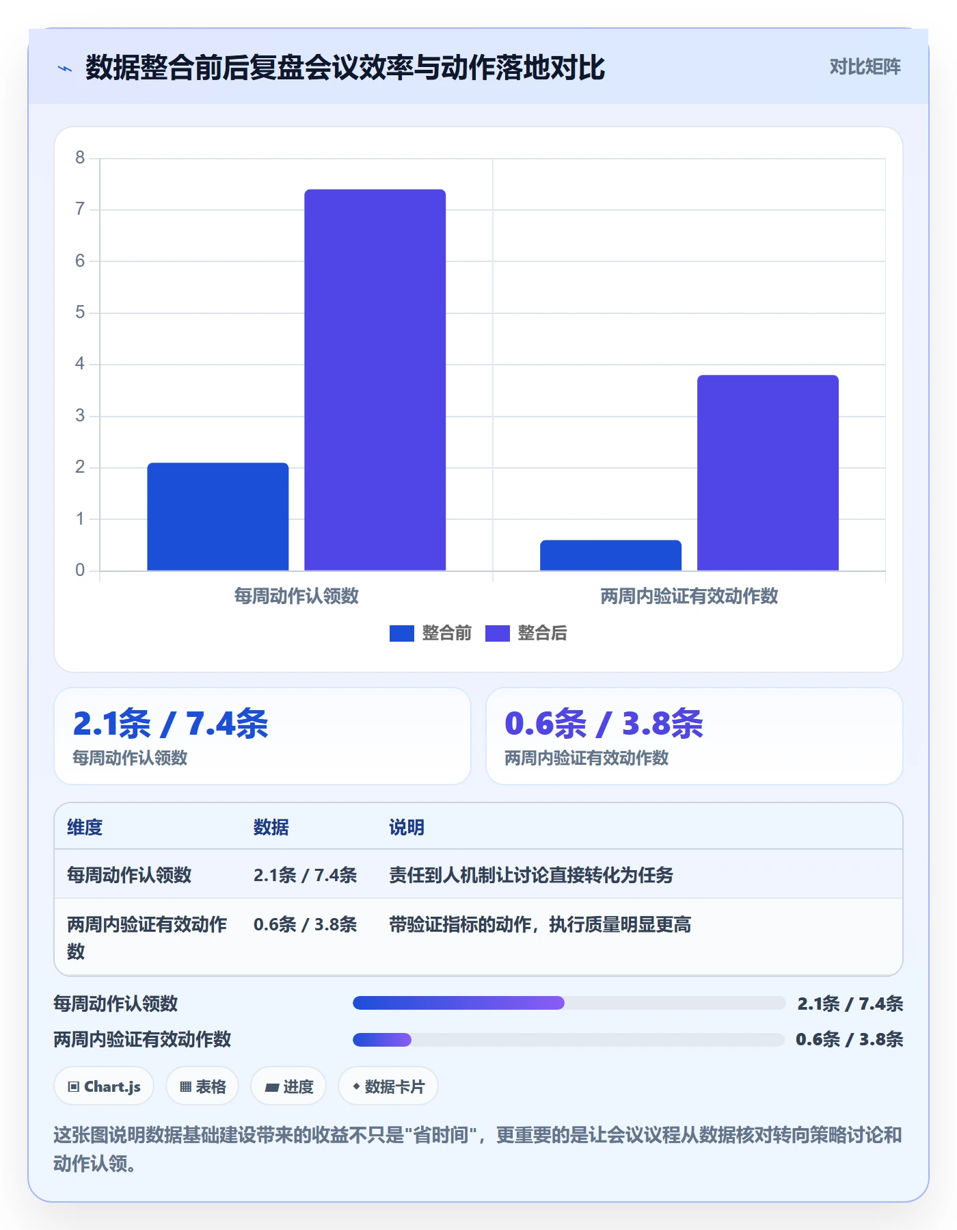The image size is (957, 1230).
Task: Click the 整合前 legend label
Action: (x=446, y=633)
